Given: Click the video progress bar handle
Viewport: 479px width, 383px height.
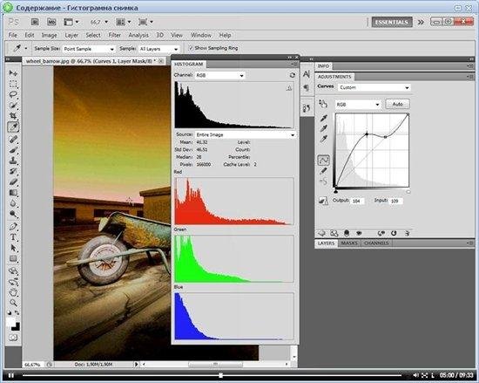Looking at the screenshot, I should click(220, 375).
